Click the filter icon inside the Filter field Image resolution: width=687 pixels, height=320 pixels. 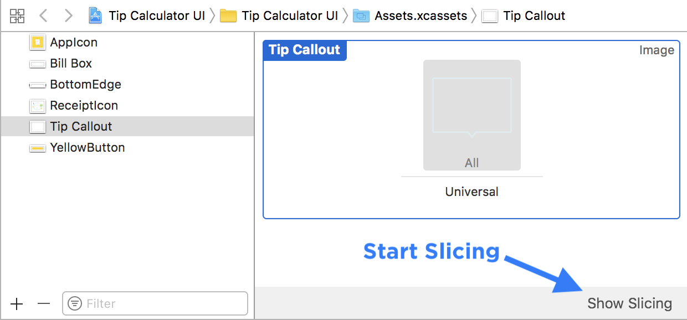[x=74, y=303]
